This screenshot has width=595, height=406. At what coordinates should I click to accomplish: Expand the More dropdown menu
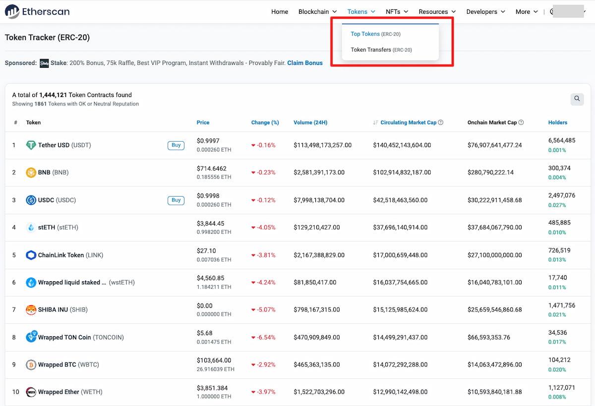click(527, 11)
